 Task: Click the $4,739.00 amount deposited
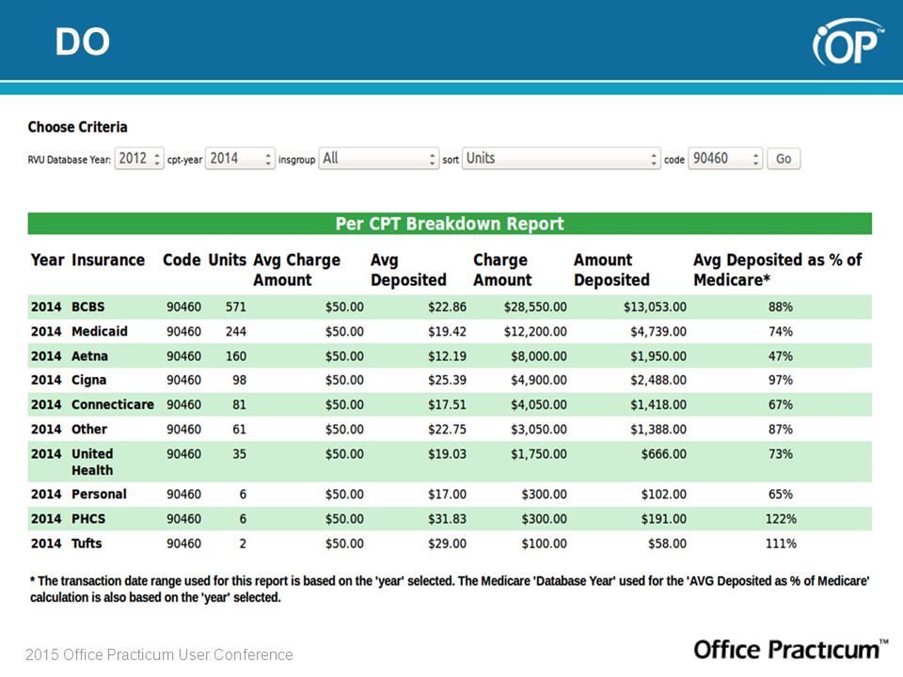(x=658, y=332)
